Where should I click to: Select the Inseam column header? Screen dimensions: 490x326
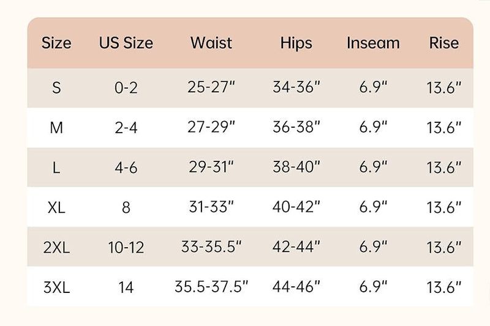(x=373, y=43)
